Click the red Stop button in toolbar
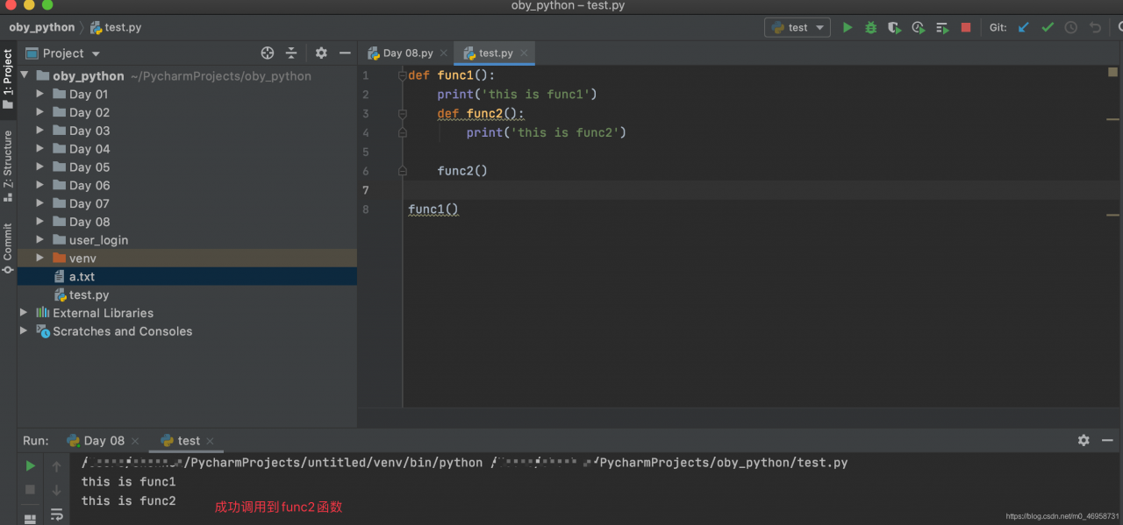This screenshot has height=525, width=1123. (x=966, y=27)
